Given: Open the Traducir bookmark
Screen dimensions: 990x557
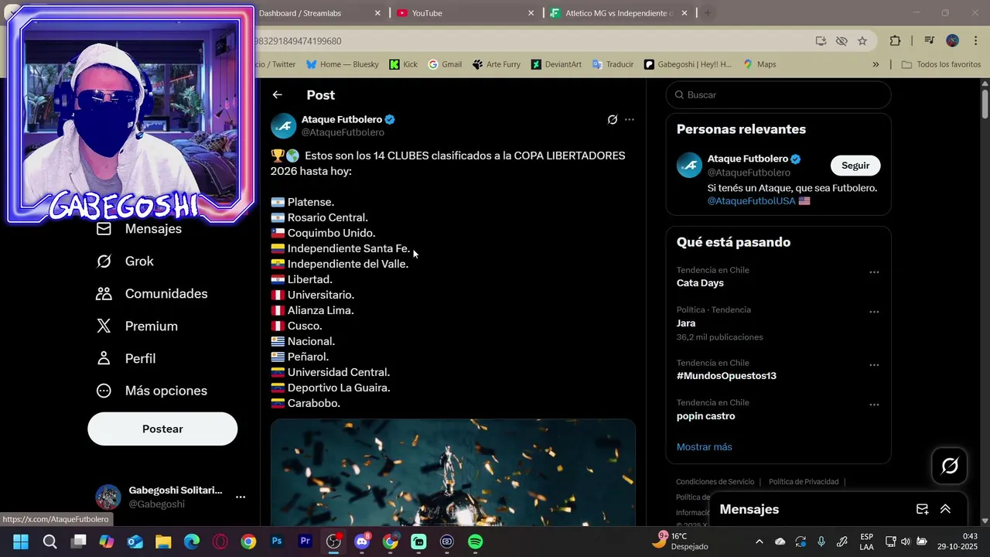Looking at the screenshot, I should [x=613, y=64].
